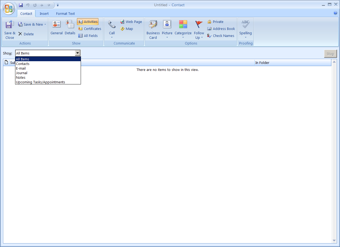340x247 pixels.
Task: Open Outlook Help question mark icon
Action: pyautogui.click(x=335, y=13)
